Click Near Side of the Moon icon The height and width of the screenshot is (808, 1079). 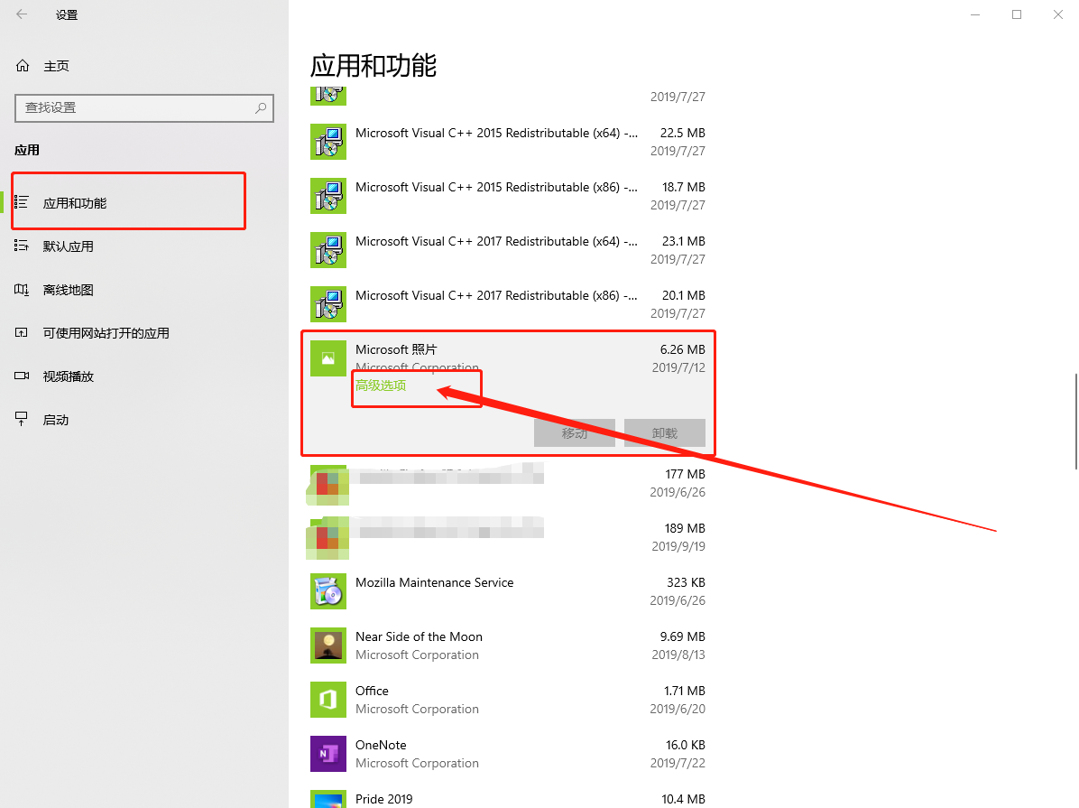click(x=328, y=645)
